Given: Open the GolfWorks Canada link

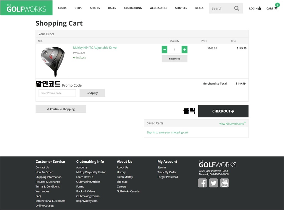Looking at the screenshot, I should point(128,191).
